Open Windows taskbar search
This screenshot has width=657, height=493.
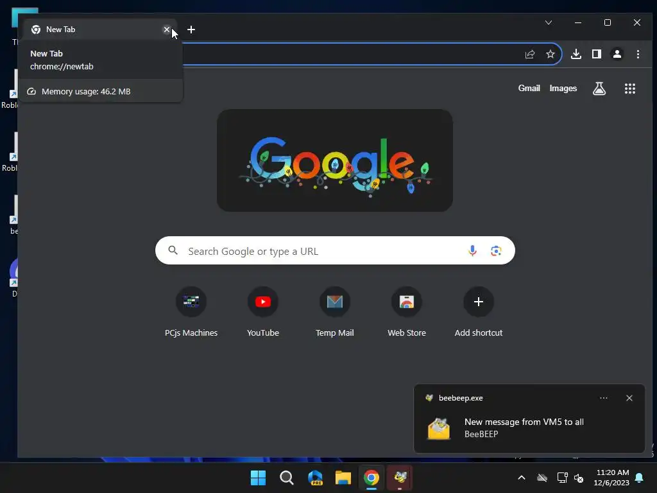point(287,478)
